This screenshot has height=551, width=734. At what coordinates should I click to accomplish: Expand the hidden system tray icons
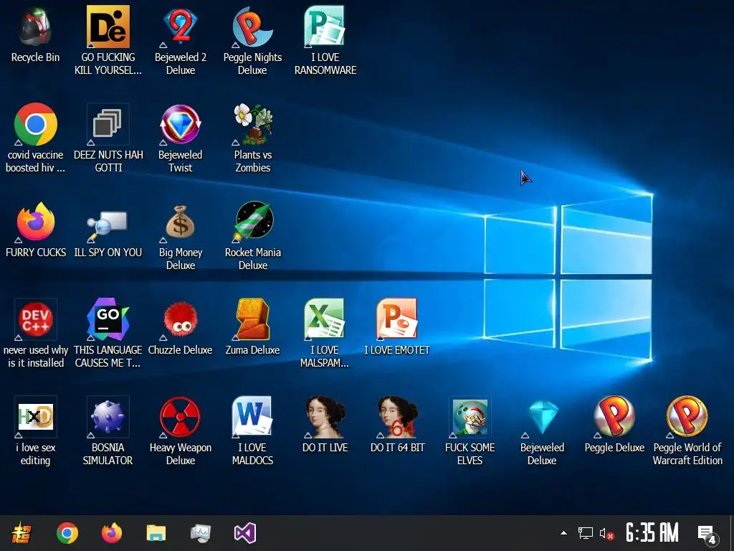click(563, 533)
